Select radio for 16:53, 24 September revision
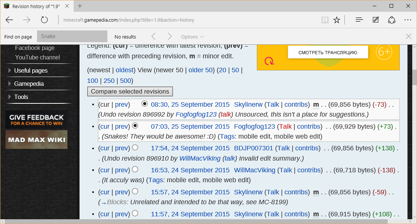This screenshot has width=417, height=224. click(135, 169)
